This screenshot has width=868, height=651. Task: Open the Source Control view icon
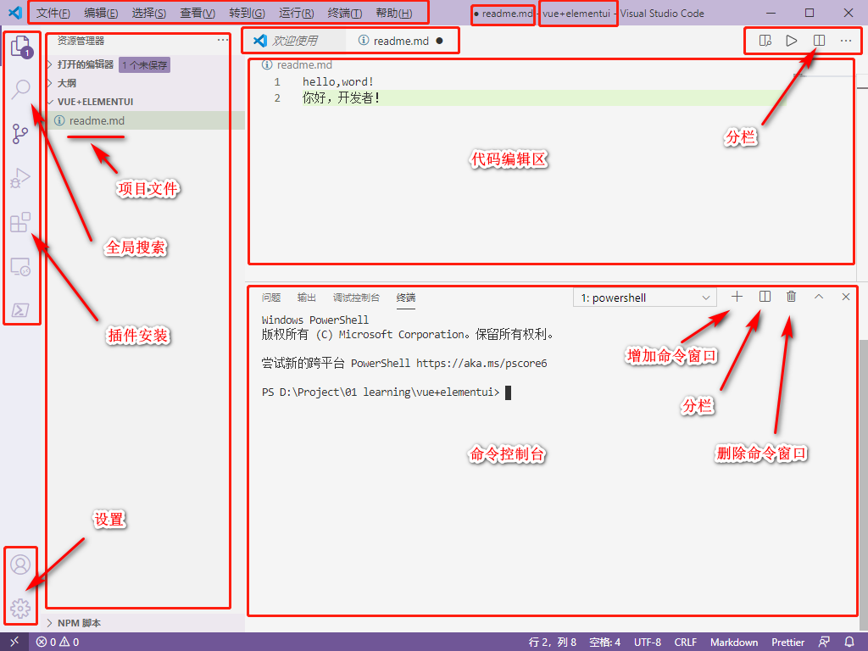(x=20, y=133)
